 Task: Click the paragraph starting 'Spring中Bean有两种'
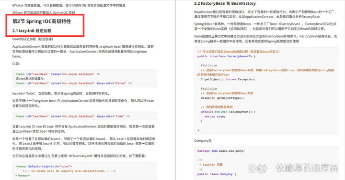[x=265, y=26]
